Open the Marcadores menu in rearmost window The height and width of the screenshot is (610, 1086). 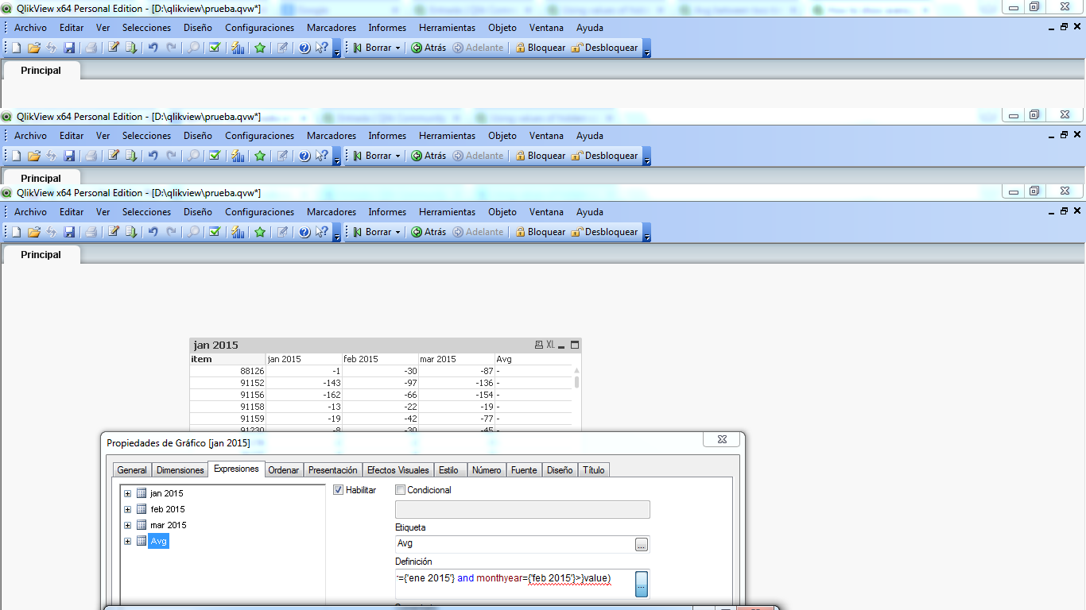(x=332, y=28)
